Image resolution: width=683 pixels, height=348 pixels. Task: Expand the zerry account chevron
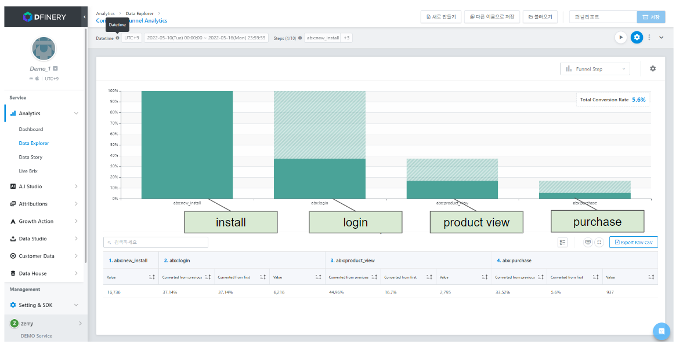pos(80,323)
